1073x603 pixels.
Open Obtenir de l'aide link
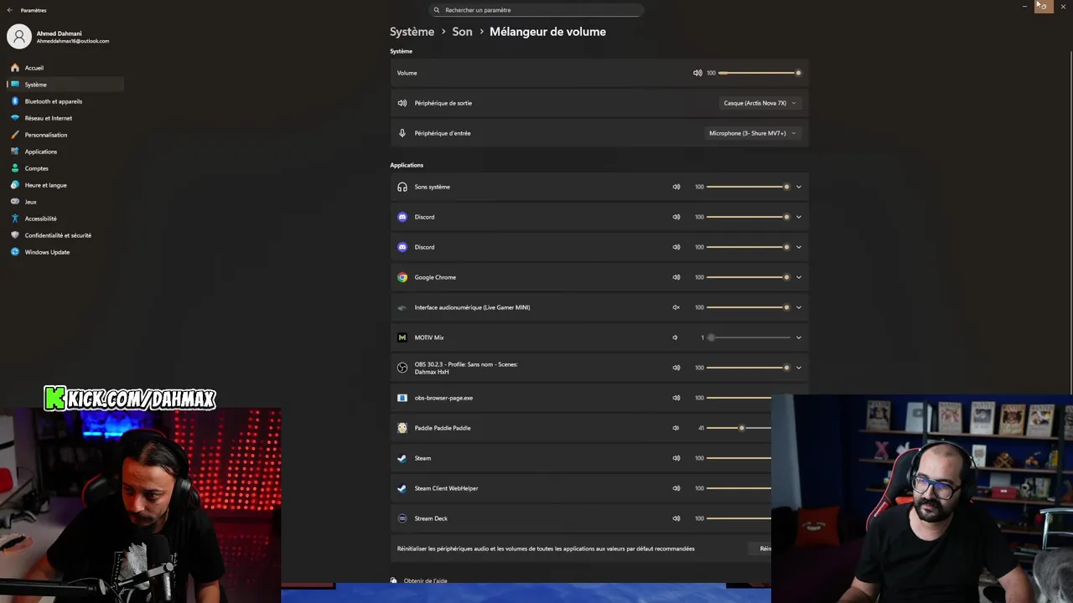click(x=425, y=580)
